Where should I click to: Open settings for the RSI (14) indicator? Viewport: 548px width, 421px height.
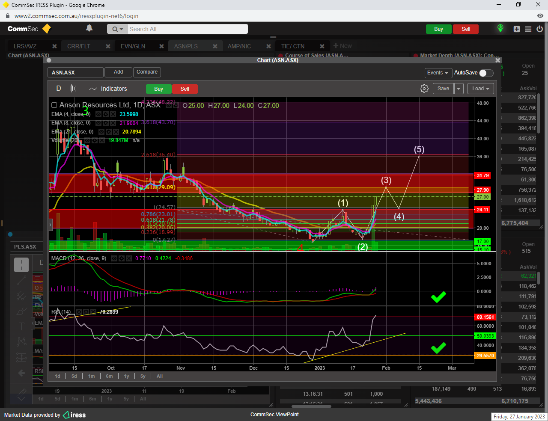(86, 312)
